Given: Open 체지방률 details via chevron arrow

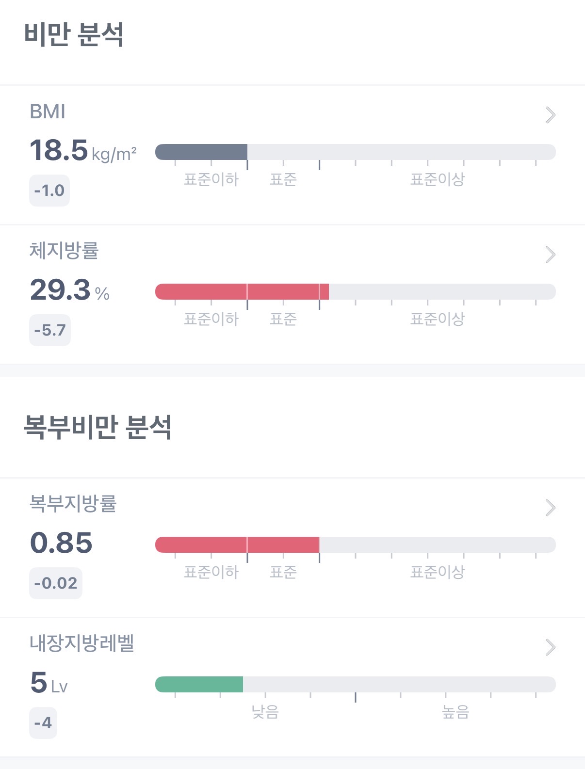Looking at the screenshot, I should [550, 255].
